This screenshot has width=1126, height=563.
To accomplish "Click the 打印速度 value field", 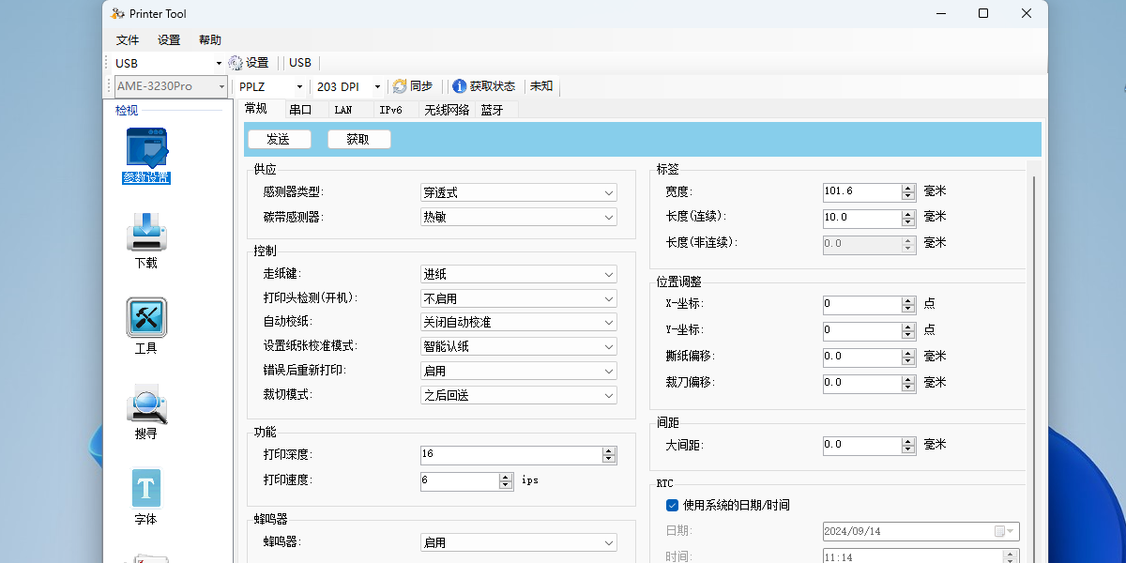I will [x=460, y=480].
